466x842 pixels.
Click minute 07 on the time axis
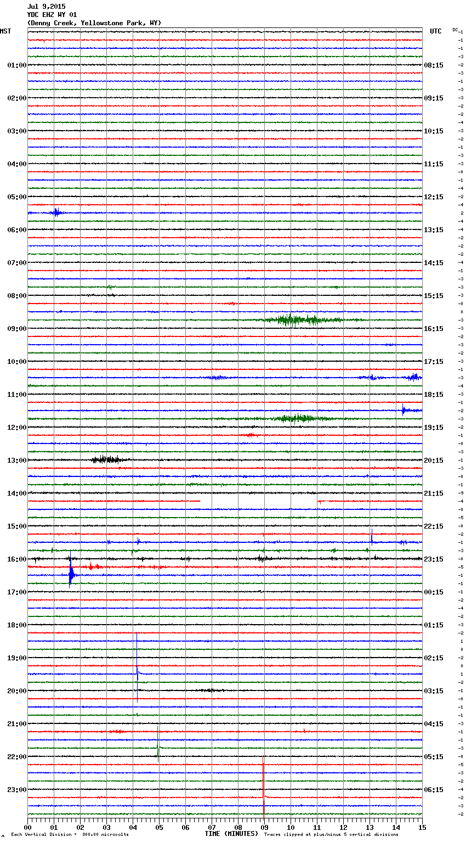(x=212, y=828)
